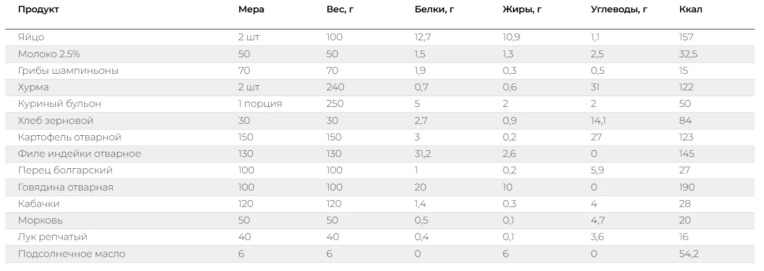This screenshot has width=764, height=271.
Task: Select the Лук репчатый product cell
Action: 53,237
